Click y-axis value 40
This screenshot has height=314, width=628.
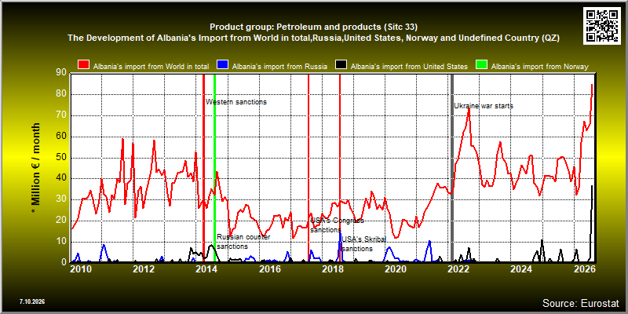(62, 179)
